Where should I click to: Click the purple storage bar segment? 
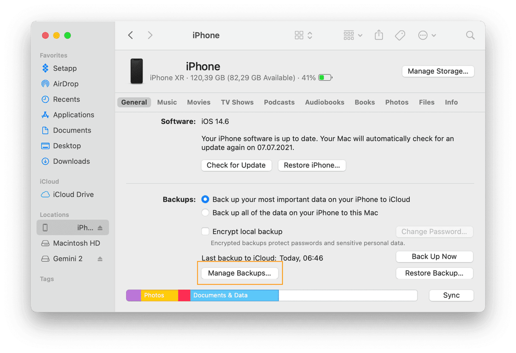(x=134, y=295)
